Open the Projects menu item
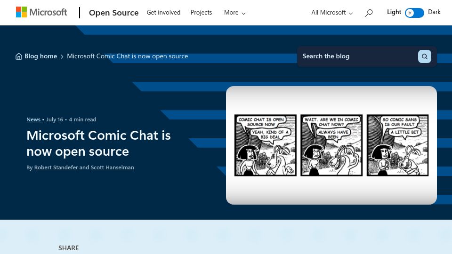The height and width of the screenshot is (254, 452). coord(201,13)
